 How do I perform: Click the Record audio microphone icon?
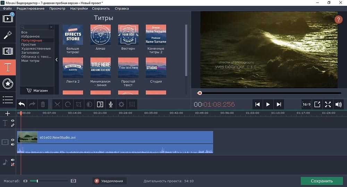(111, 104)
